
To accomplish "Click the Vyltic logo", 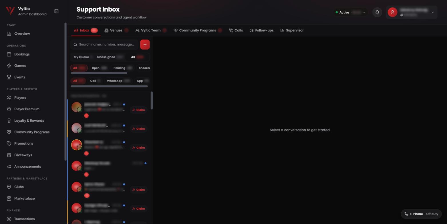I will click(x=10, y=11).
